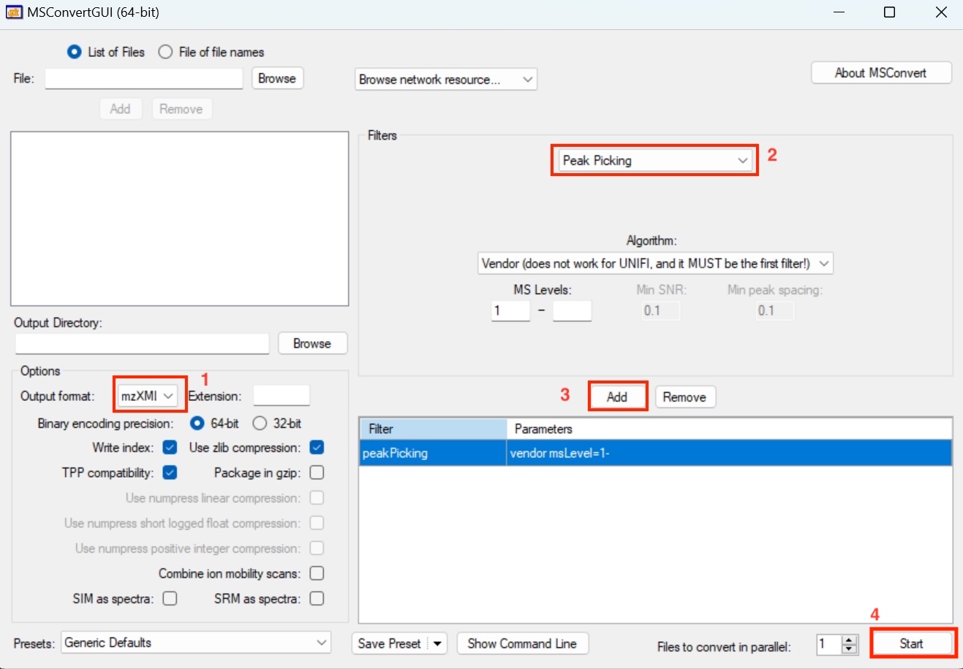Enable SIM as spectra checkbox
This screenshot has width=963, height=669.
[170, 598]
